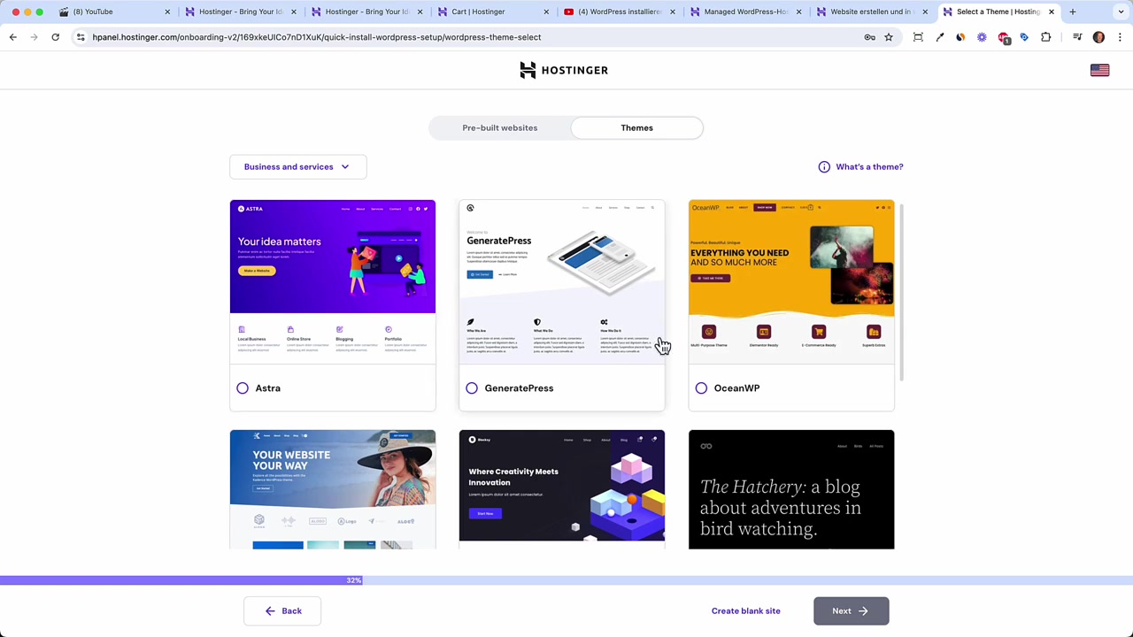This screenshot has height=637, width=1133.
Task: Go back using the browser back arrow
Action: [13, 37]
